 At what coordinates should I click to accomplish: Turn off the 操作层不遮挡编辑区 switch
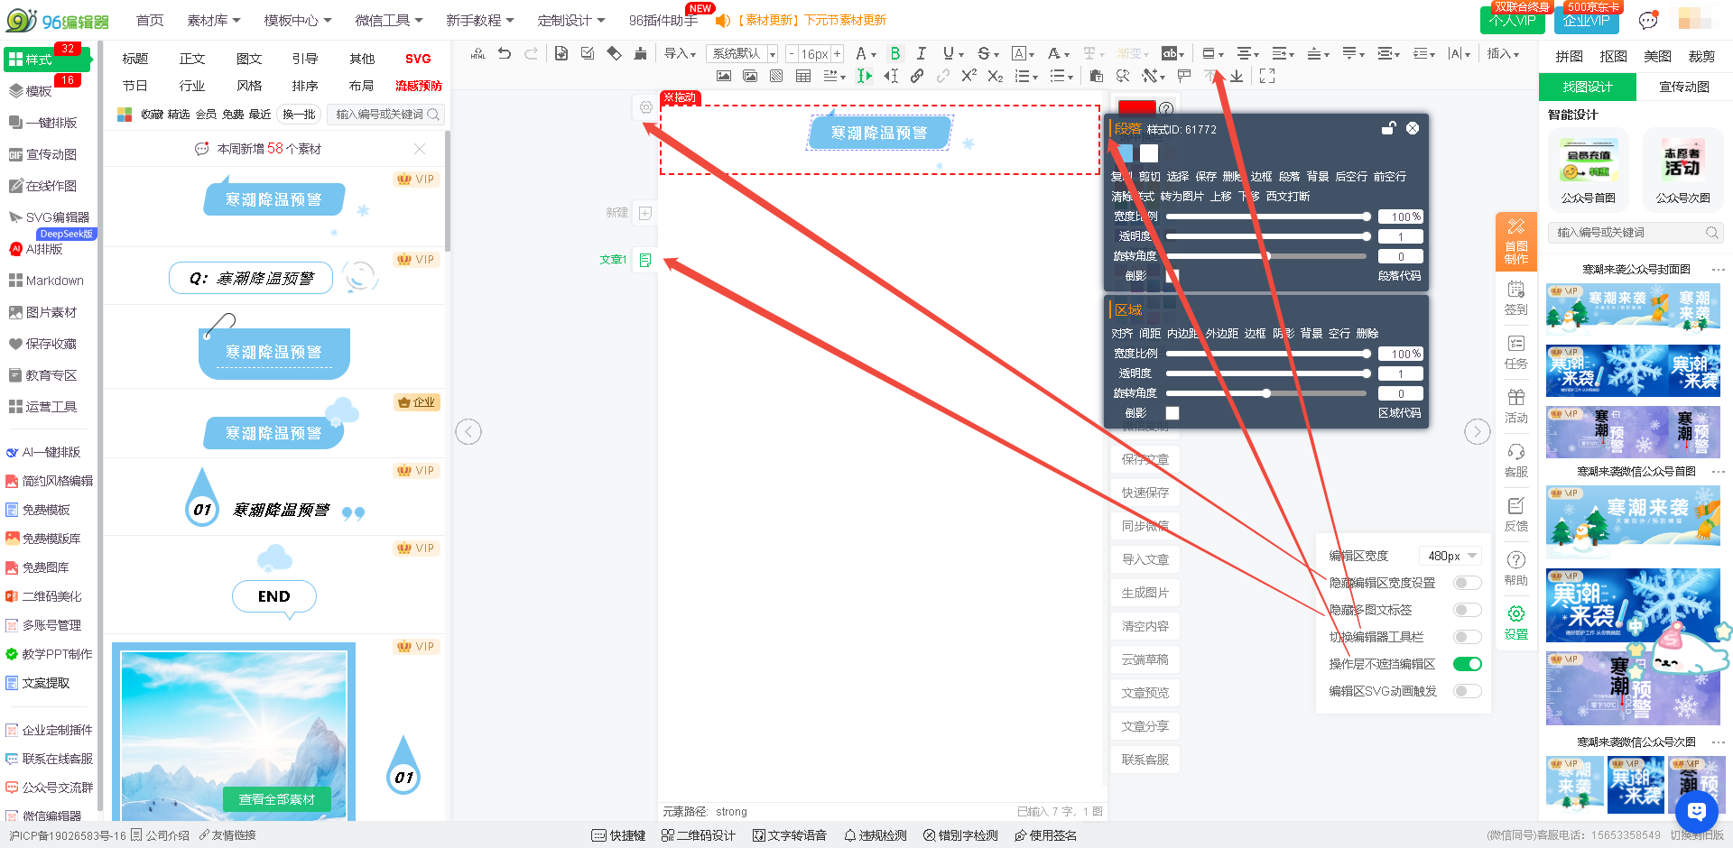pos(1467,664)
